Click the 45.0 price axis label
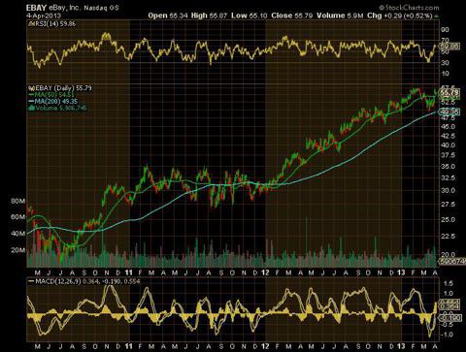 (448, 127)
